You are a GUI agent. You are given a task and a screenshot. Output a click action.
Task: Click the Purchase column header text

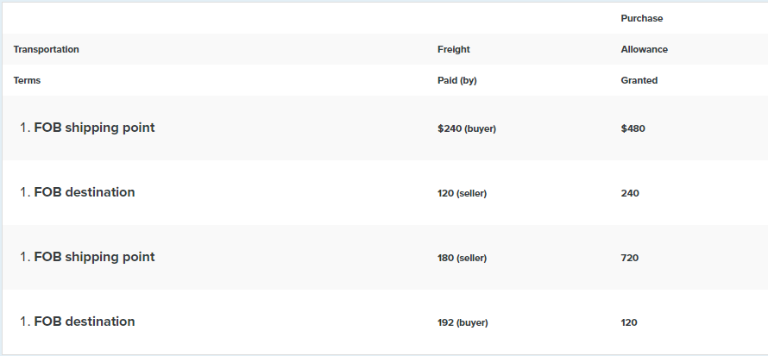click(641, 18)
